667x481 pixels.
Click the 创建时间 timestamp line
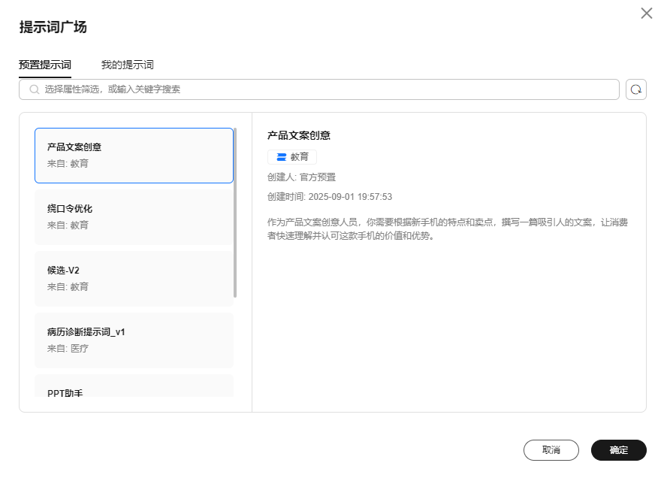[330, 197]
